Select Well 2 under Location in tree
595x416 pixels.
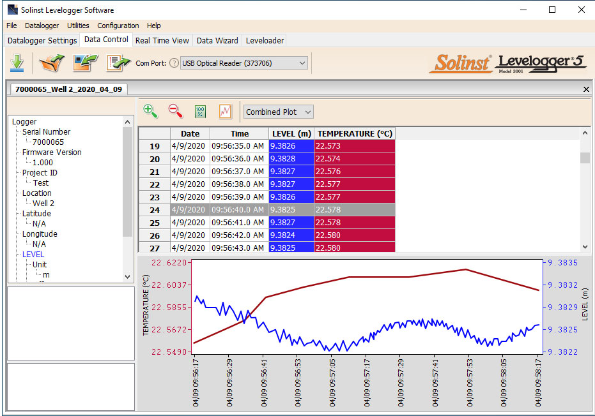45,203
